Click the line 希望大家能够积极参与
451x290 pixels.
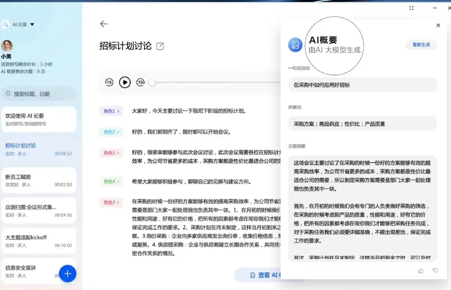point(192,182)
